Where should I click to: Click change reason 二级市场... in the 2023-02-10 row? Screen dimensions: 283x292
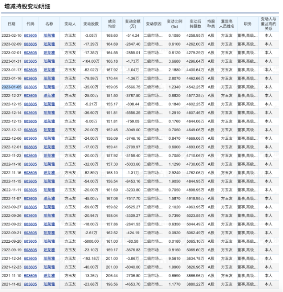pyautogui.click(x=153, y=35)
